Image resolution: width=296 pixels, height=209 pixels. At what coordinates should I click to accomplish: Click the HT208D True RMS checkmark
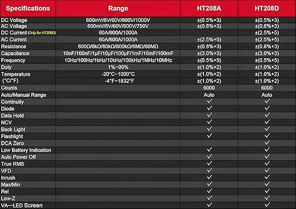point(267,163)
